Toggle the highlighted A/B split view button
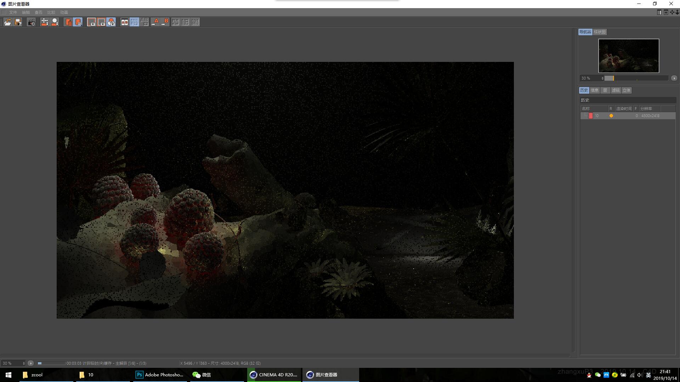Screen dimensions: 680x382 point(134,22)
